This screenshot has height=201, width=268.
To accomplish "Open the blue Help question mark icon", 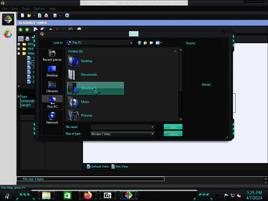I will pos(67,15).
